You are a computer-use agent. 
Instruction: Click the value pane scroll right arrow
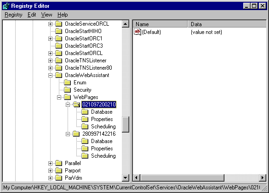(x=263, y=177)
